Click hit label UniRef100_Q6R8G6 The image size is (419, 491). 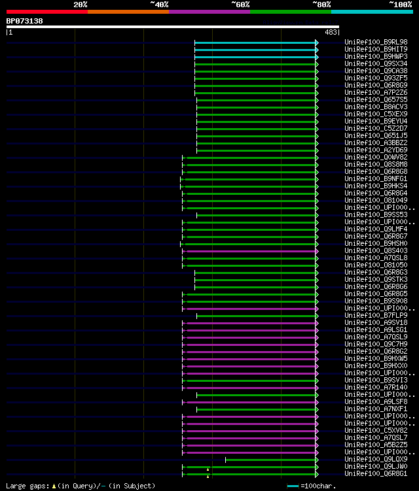(376, 287)
